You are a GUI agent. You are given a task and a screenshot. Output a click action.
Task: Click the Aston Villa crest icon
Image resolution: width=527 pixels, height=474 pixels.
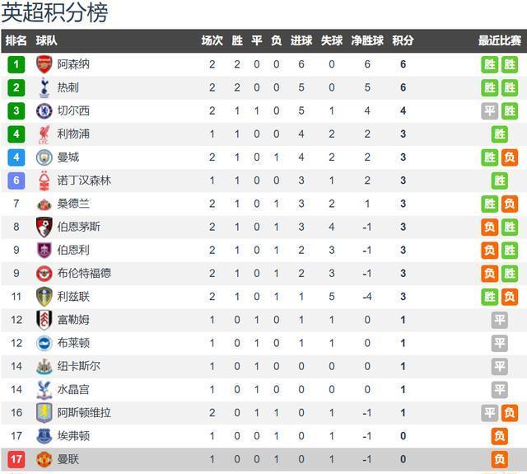(44, 413)
